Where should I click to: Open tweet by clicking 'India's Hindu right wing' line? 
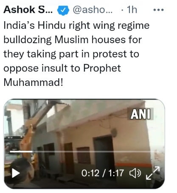[x=76, y=26]
